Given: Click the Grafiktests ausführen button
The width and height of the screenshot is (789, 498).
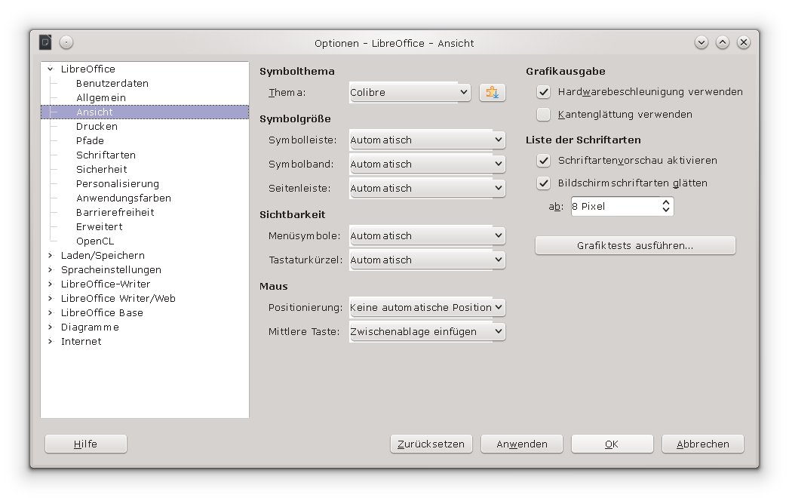Looking at the screenshot, I should pyautogui.click(x=634, y=244).
